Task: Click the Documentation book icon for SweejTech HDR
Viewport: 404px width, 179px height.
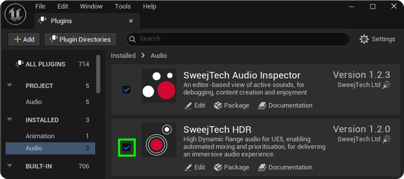Action: [262, 168]
